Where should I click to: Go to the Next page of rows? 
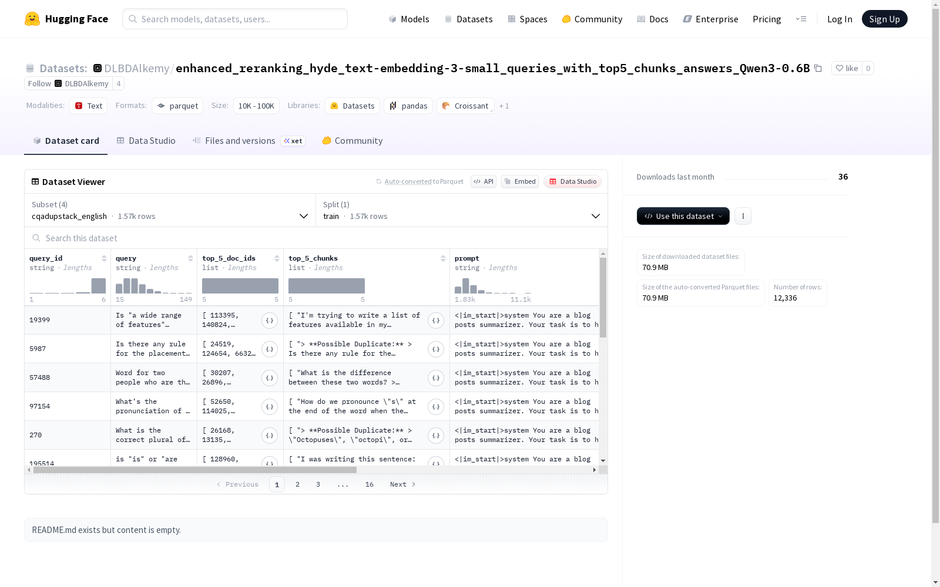click(x=403, y=484)
